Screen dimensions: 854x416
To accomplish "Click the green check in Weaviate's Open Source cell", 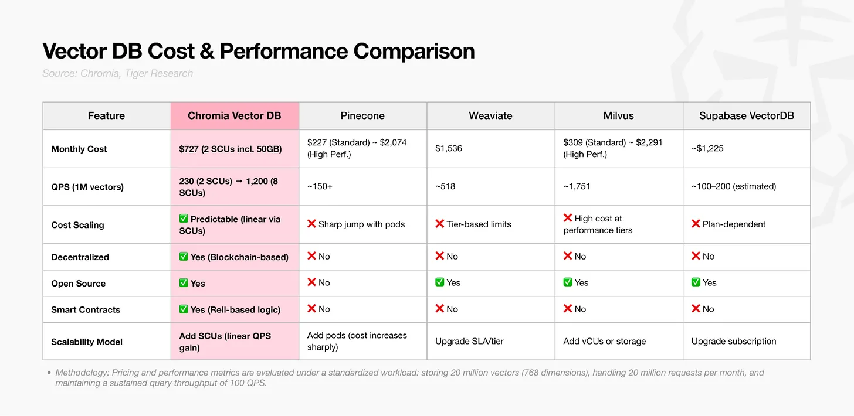I will (440, 282).
